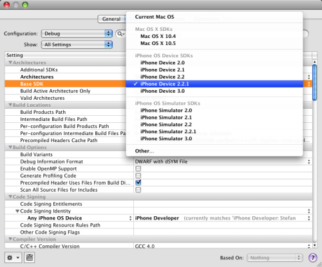Select checked iPhone Device 2.2.1 item
The image size is (322, 267).
click(x=214, y=84)
